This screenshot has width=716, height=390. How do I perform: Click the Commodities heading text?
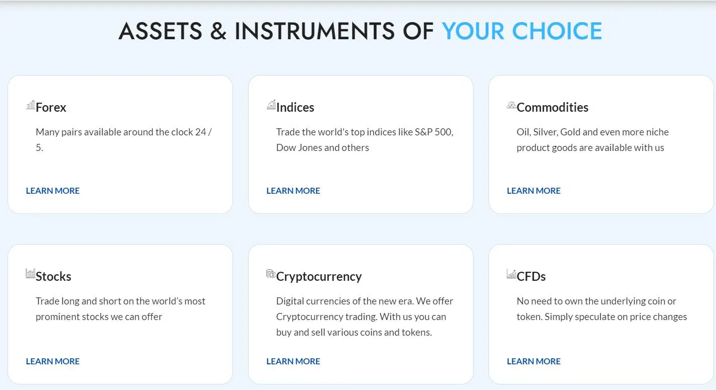[x=552, y=107]
